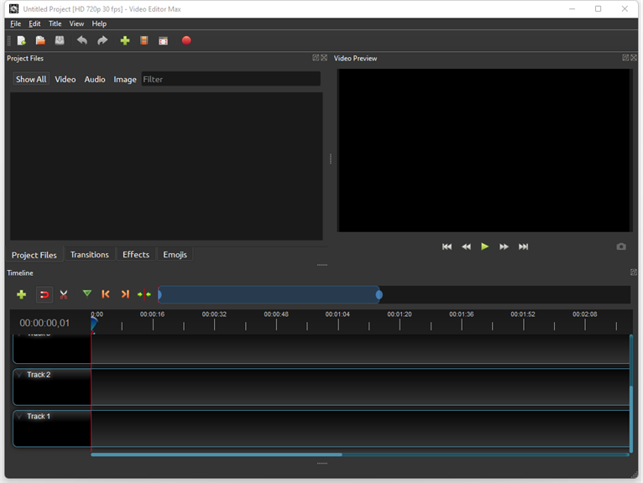The height and width of the screenshot is (483, 643).
Task: Close the Project Files panel
Action: [x=324, y=58]
